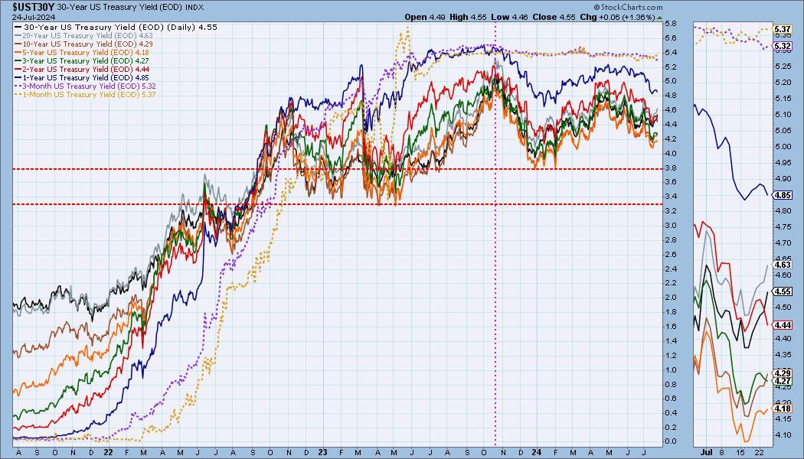Image resolution: width=804 pixels, height=459 pixels.
Task: Click the 4.0 label on main y-axis
Action: click(670, 153)
